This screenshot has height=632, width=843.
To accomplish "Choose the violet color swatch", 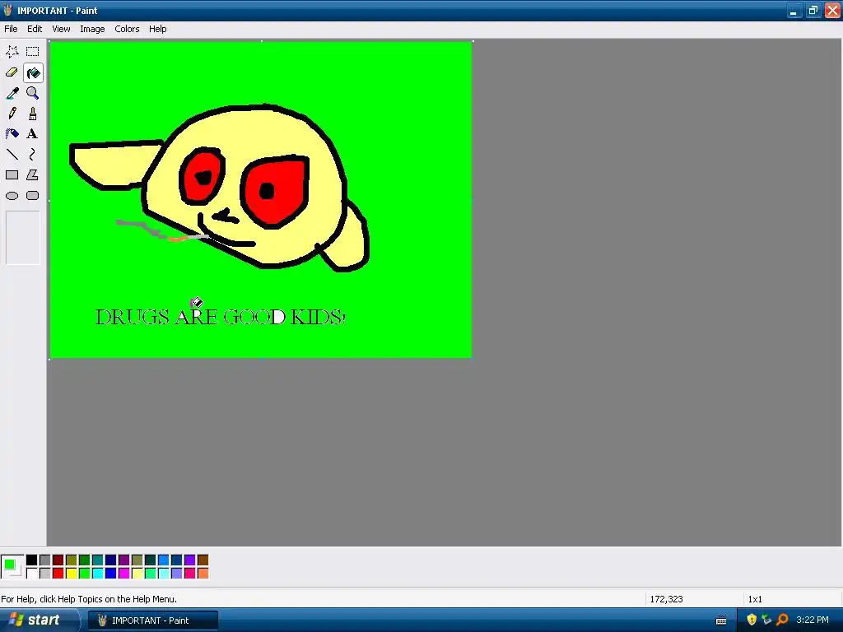I will [x=190, y=560].
